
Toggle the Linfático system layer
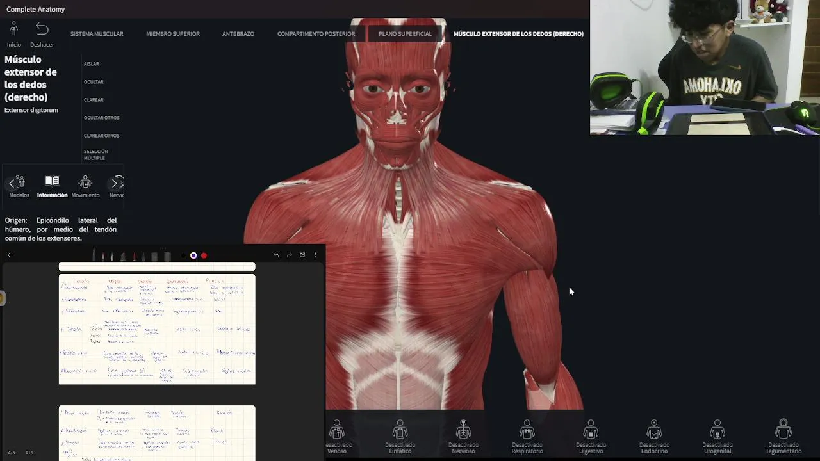point(400,437)
